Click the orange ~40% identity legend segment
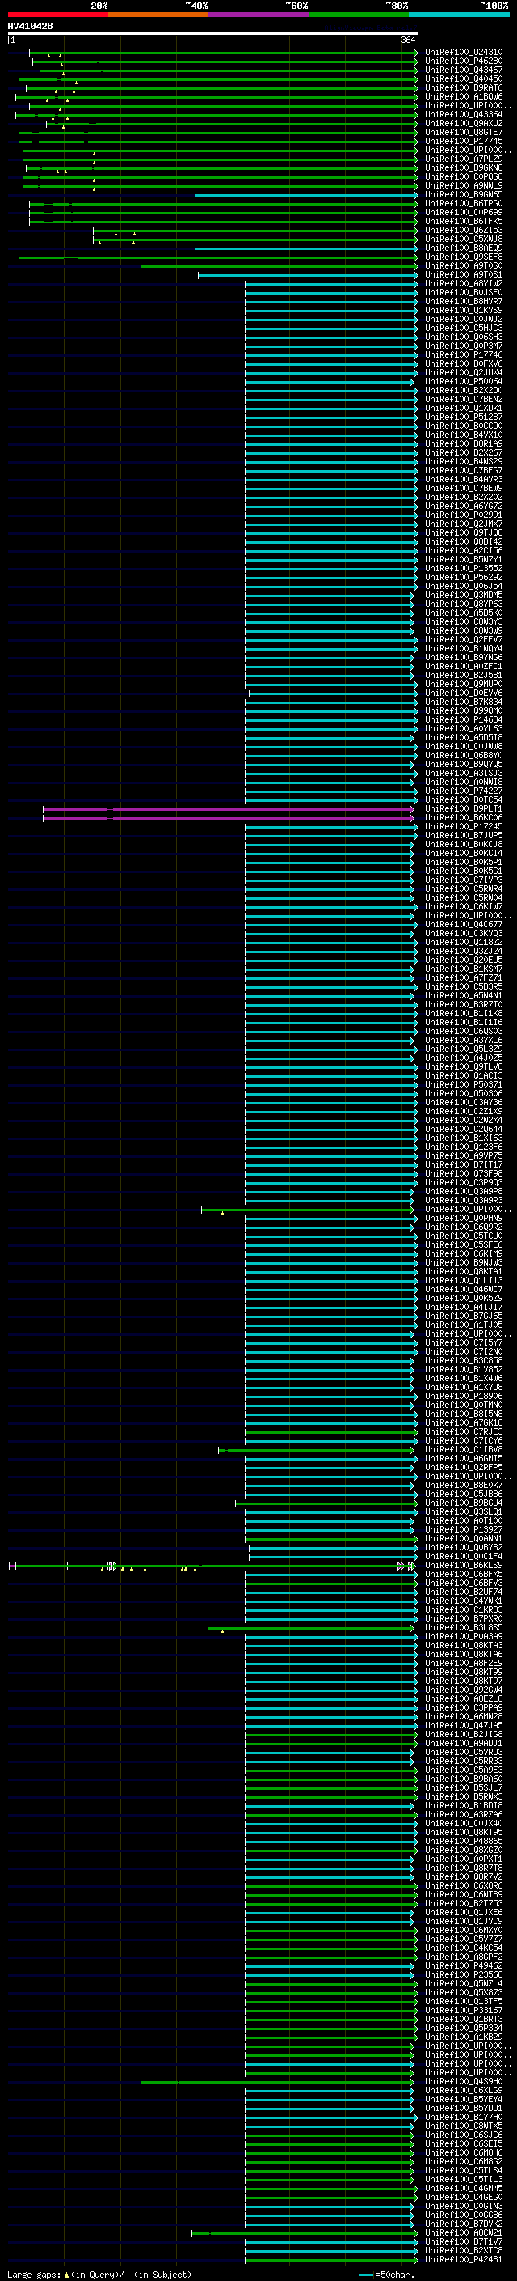The image size is (517, 2281). tap(158, 15)
